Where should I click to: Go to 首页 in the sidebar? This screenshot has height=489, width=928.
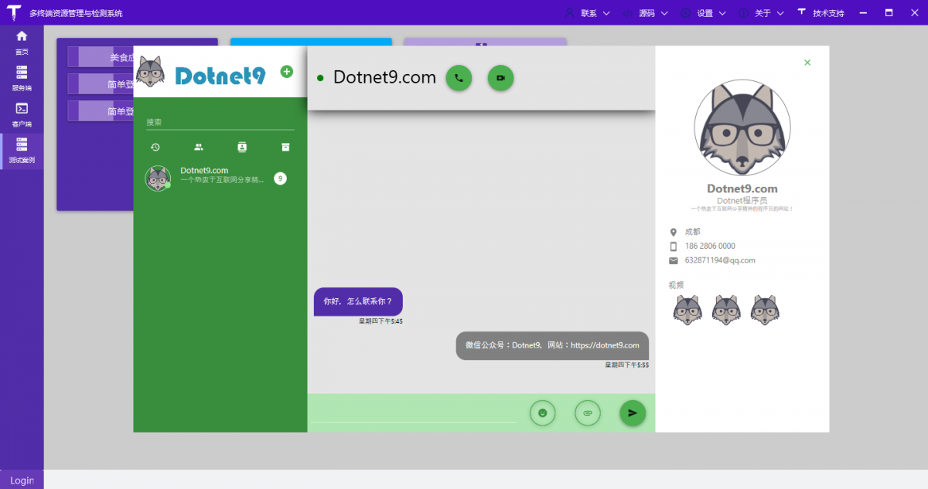22,42
